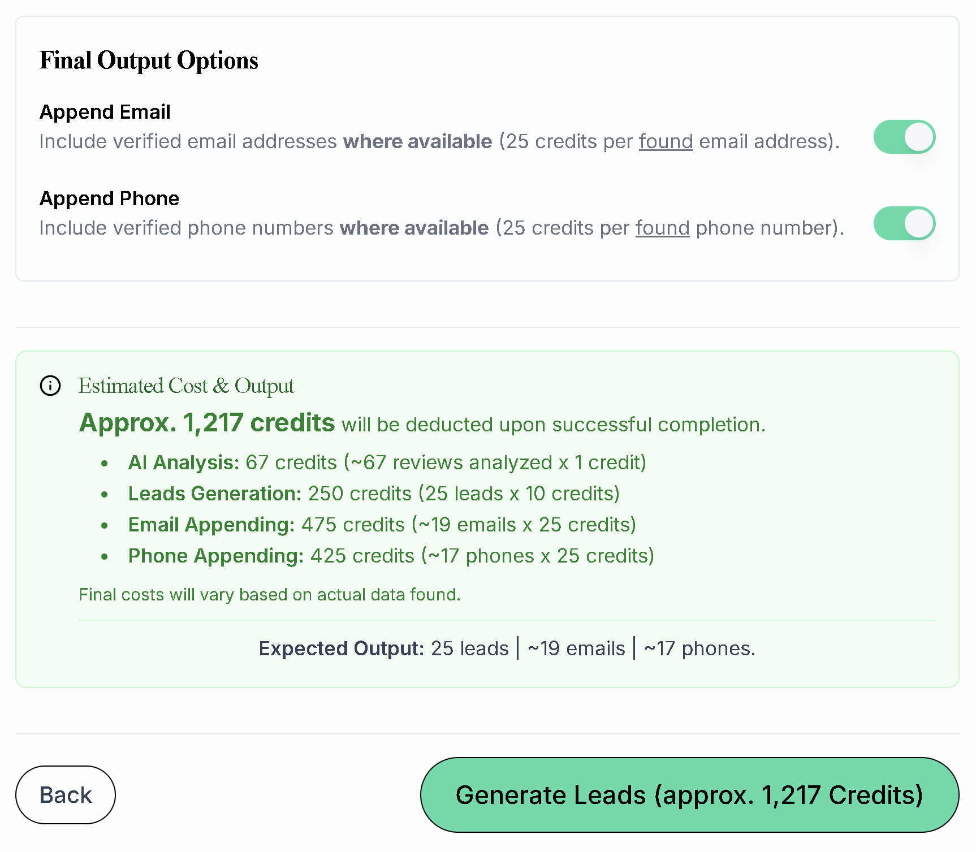
Task: Click underlined "found" in email description
Action: pyautogui.click(x=666, y=141)
